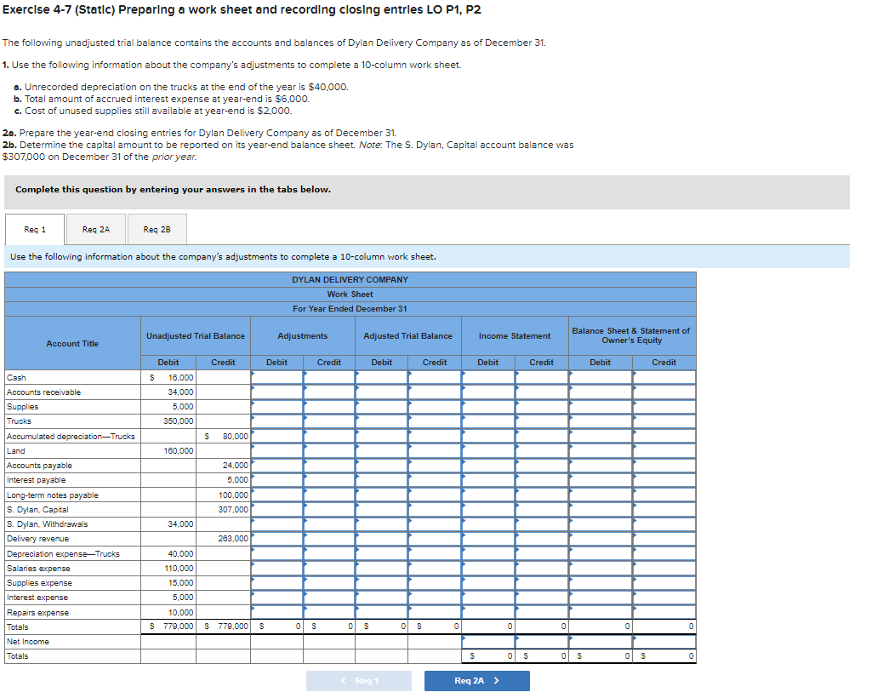Select the Income Statement Debit cell for Salaries expense

click(x=487, y=568)
